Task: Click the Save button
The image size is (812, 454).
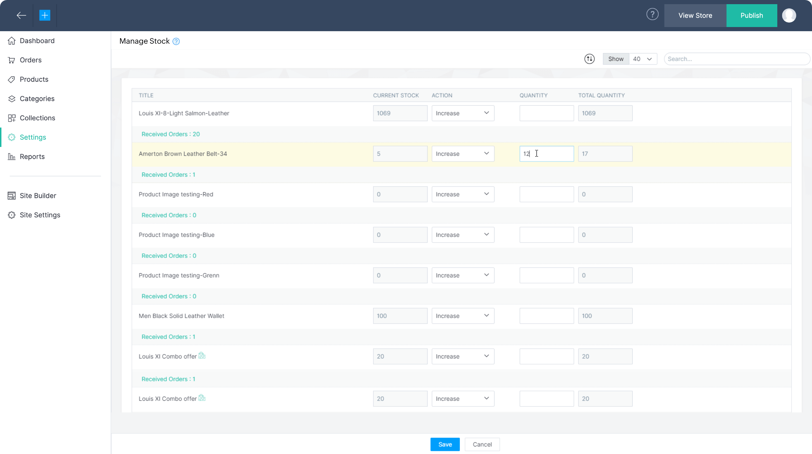Action: tap(445, 444)
